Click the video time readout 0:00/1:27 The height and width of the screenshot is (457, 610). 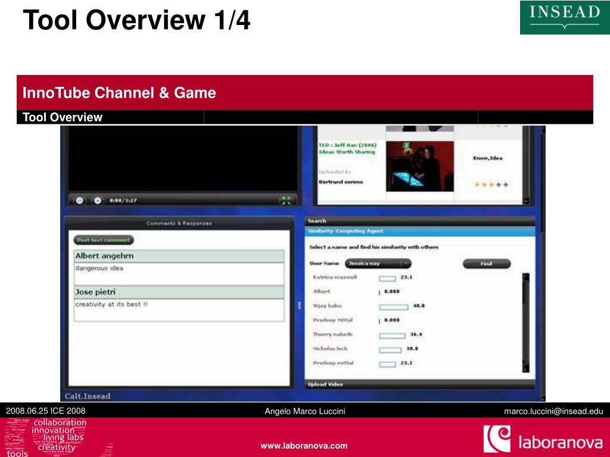tap(123, 201)
